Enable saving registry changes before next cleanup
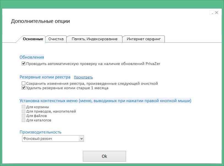Viewport: 224px width, 166px height. pyautogui.click(x=23, y=83)
